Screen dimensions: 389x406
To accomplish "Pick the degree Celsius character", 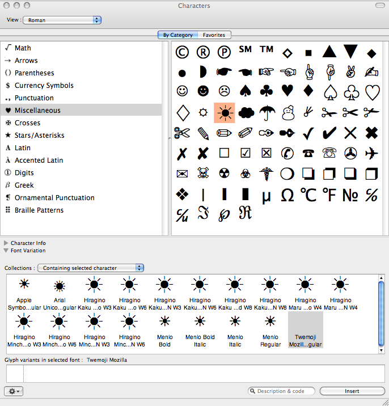I will pos(308,194).
